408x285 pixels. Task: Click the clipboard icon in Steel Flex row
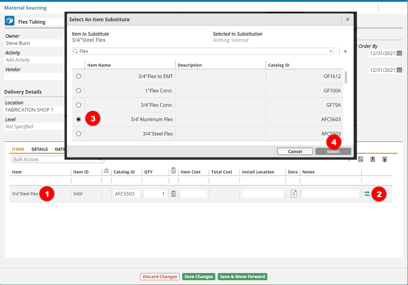173,194
